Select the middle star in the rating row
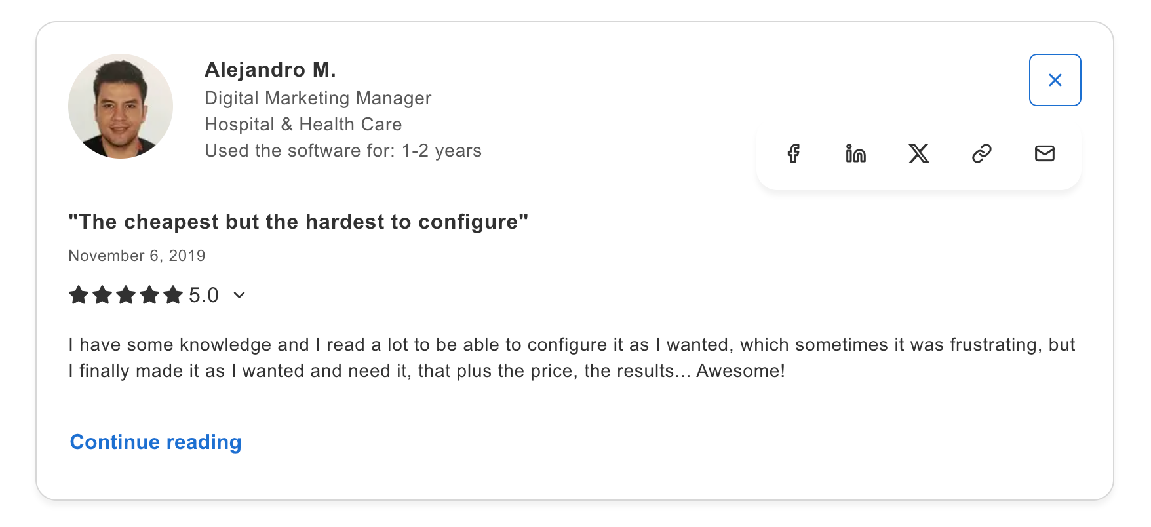 126,295
